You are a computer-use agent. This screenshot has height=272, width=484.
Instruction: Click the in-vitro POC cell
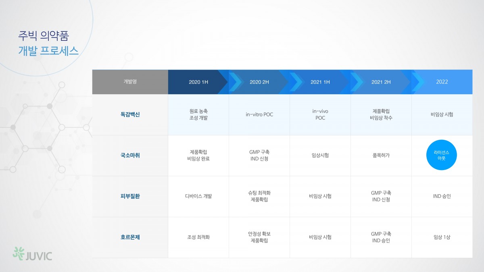pyautogui.click(x=259, y=114)
